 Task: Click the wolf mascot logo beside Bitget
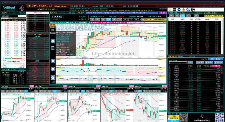(x=22, y=8)
